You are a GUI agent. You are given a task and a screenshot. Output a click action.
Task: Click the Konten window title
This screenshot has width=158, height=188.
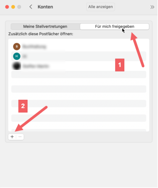45,7
